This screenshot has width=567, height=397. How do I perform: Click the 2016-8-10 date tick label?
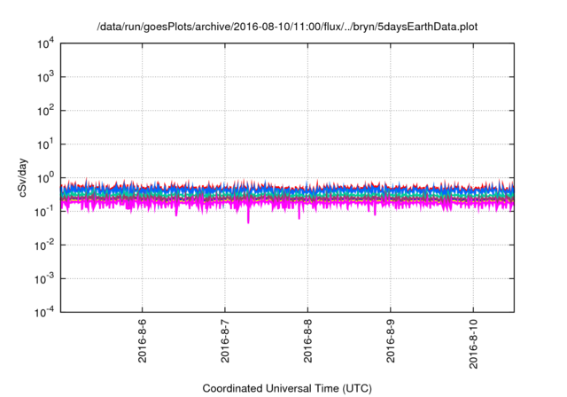[x=473, y=344]
